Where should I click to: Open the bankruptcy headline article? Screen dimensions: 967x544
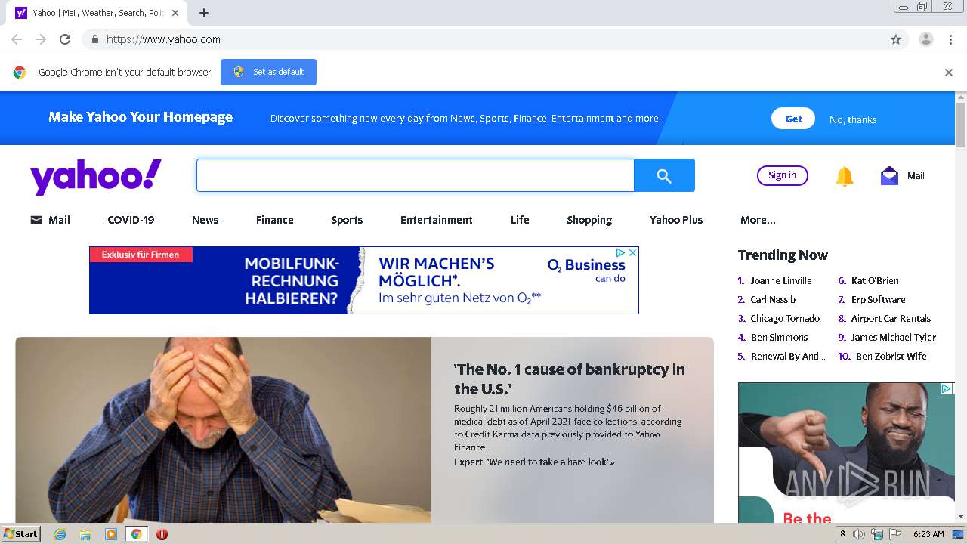tap(569, 379)
